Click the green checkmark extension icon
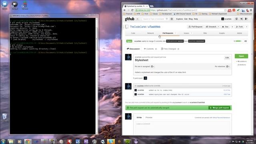256x144 pixels. pos(238,10)
